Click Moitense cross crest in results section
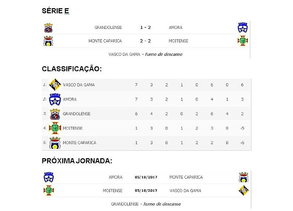Viewport: 293px width, 211px height. click(x=243, y=41)
